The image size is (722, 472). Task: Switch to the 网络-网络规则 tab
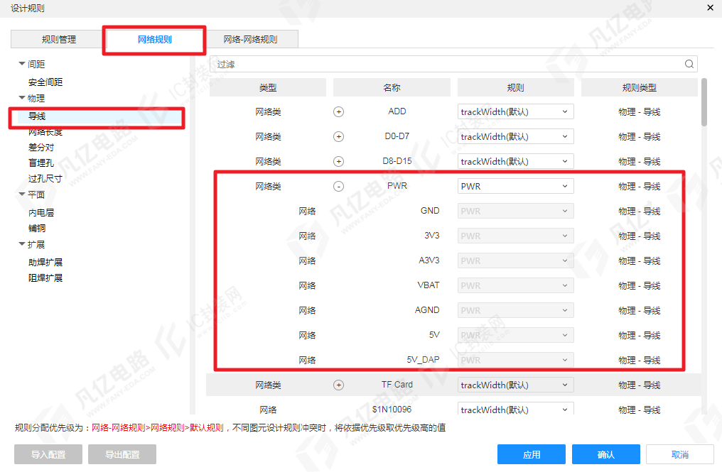pyautogui.click(x=250, y=39)
